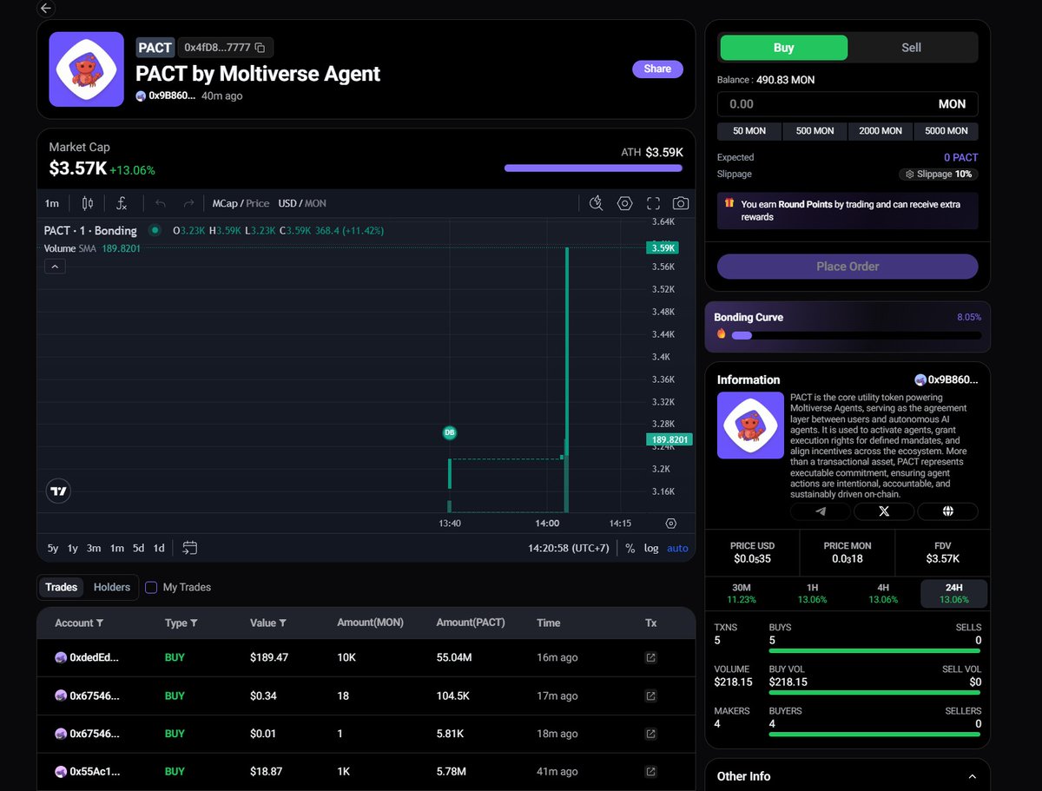
Task: Undo the last chart action
Action: 160,203
